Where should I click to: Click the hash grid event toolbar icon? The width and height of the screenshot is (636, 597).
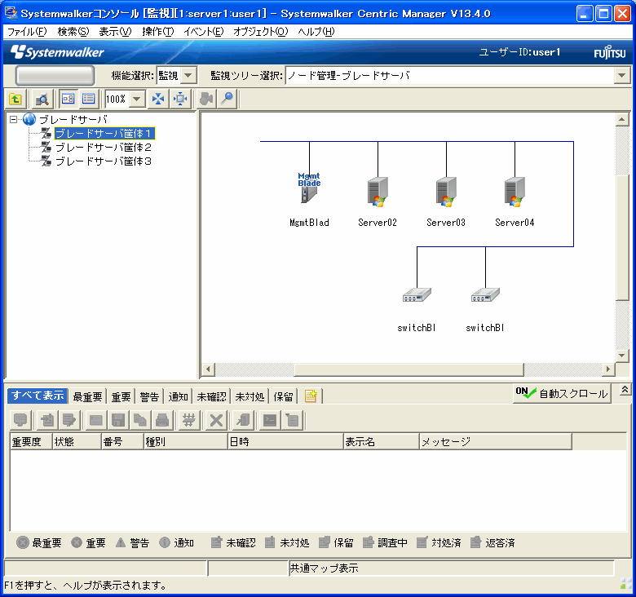click(x=188, y=420)
